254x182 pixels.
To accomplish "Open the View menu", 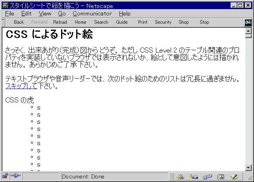I will [45, 13].
